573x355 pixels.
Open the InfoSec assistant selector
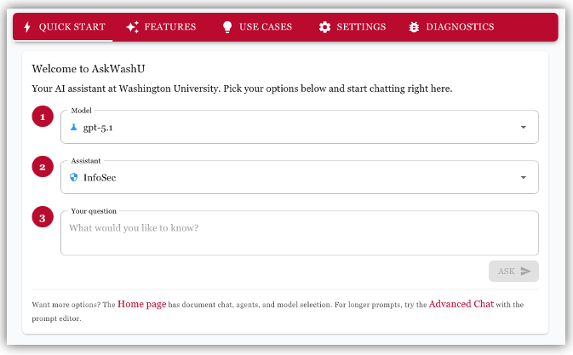pyautogui.click(x=298, y=177)
